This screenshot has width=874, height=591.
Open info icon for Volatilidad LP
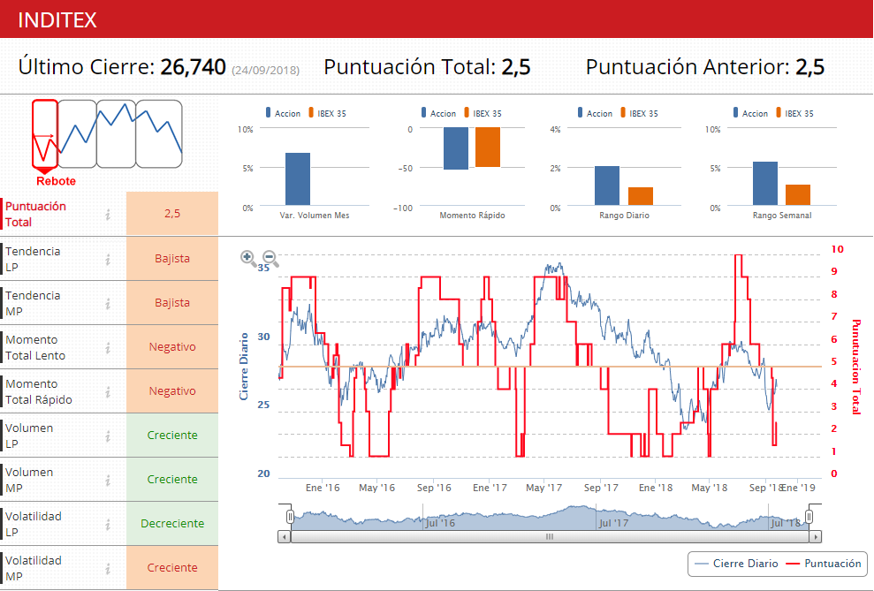pyautogui.click(x=108, y=524)
